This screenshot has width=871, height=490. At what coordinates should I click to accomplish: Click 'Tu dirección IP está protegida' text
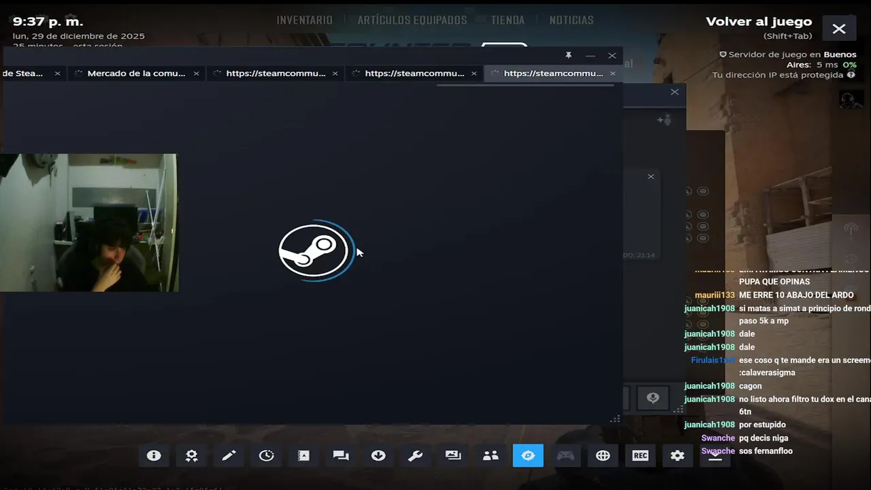[778, 75]
